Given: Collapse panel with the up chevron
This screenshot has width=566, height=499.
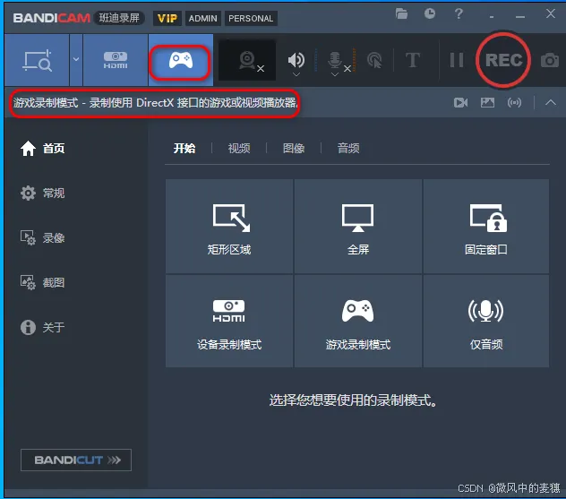Looking at the screenshot, I should pos(551,102).
